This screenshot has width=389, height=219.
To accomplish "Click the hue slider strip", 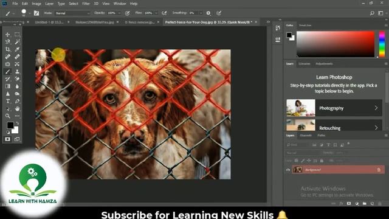I will 382,44.
